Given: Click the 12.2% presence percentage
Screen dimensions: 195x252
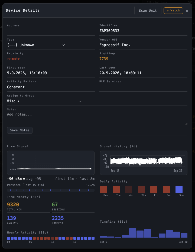Looking at the screenshot, I should click(x=90, y=185).
